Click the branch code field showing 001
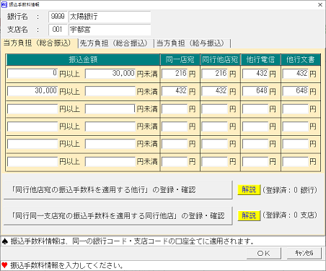Screen dimensions: 326x271 58,30
